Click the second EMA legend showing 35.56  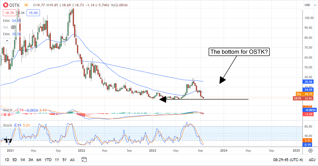pos(12,34)
